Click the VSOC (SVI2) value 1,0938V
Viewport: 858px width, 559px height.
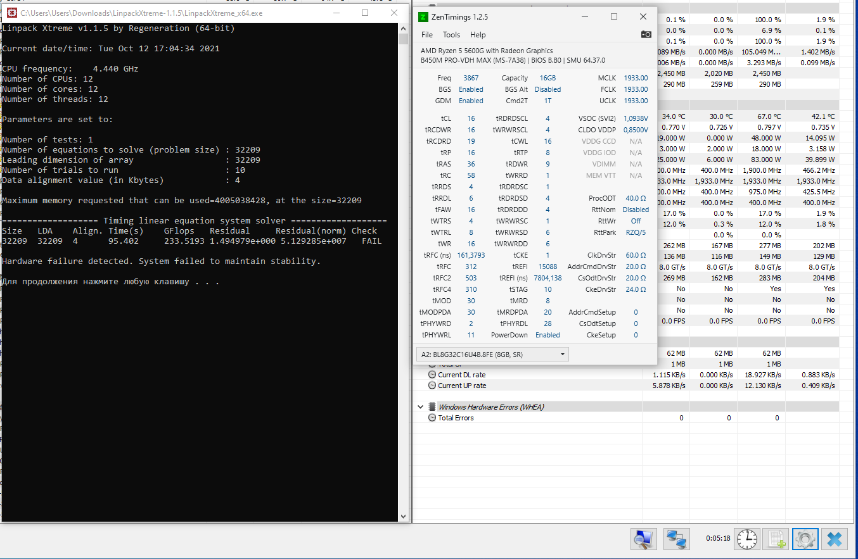pyautogui.click(x=636, y=118)
